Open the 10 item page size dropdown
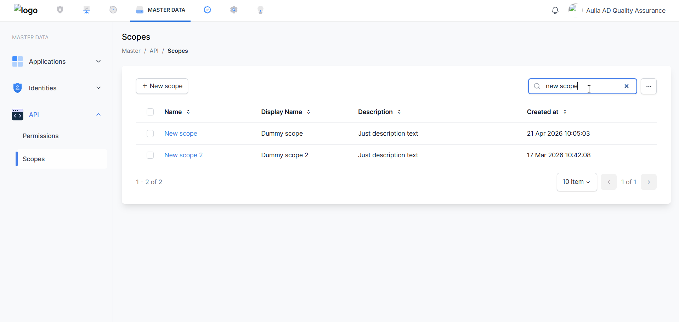The width and height of the screenshot is (679, 322). click(577, 182)
